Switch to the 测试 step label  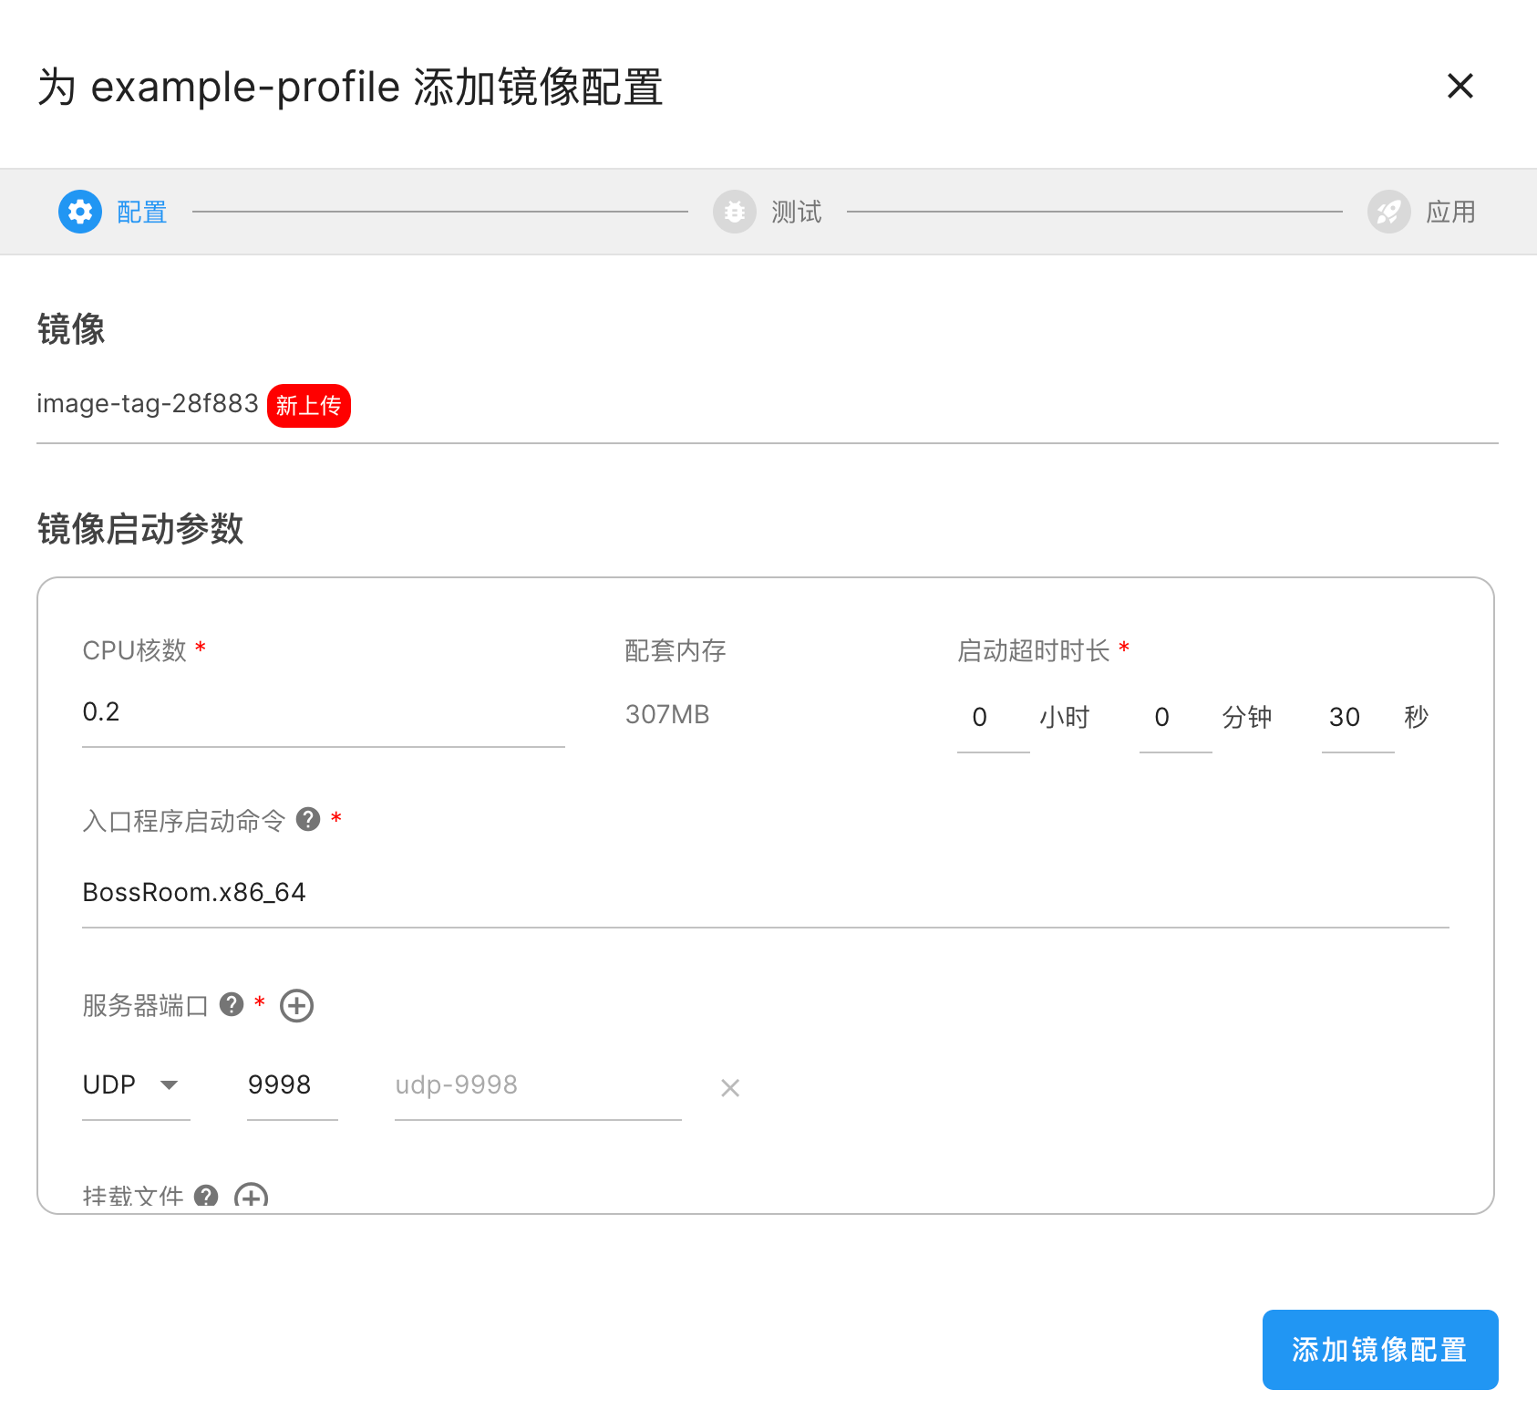tap(796, 212)
